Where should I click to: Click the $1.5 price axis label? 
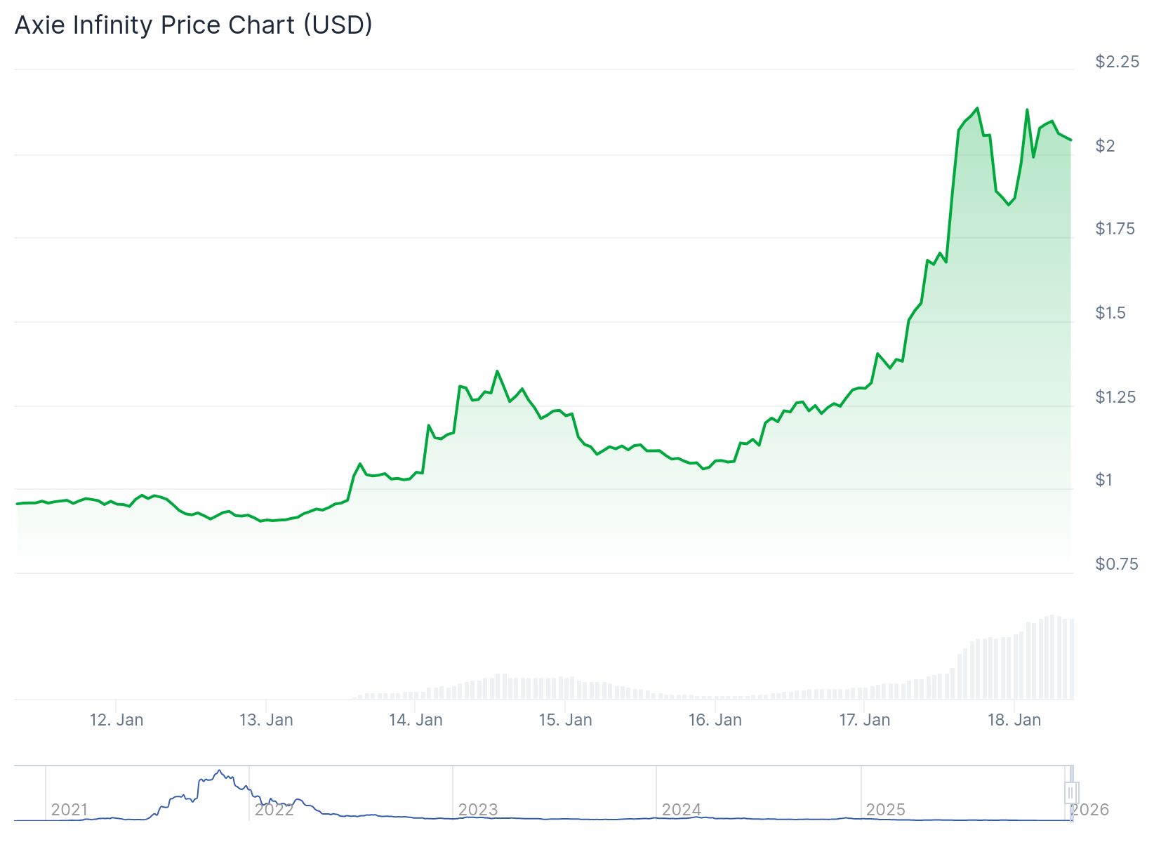tap(1110, 313)
